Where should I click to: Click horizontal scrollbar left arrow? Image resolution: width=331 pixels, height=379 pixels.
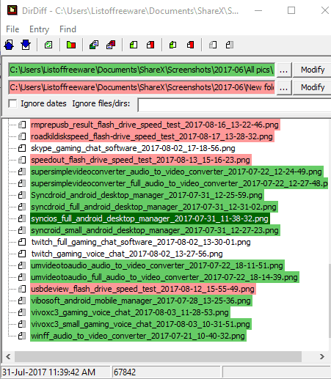click(8, 356)
